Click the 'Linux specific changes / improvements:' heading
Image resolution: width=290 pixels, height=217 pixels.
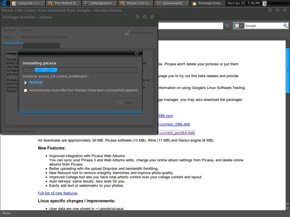pos(76,201)
